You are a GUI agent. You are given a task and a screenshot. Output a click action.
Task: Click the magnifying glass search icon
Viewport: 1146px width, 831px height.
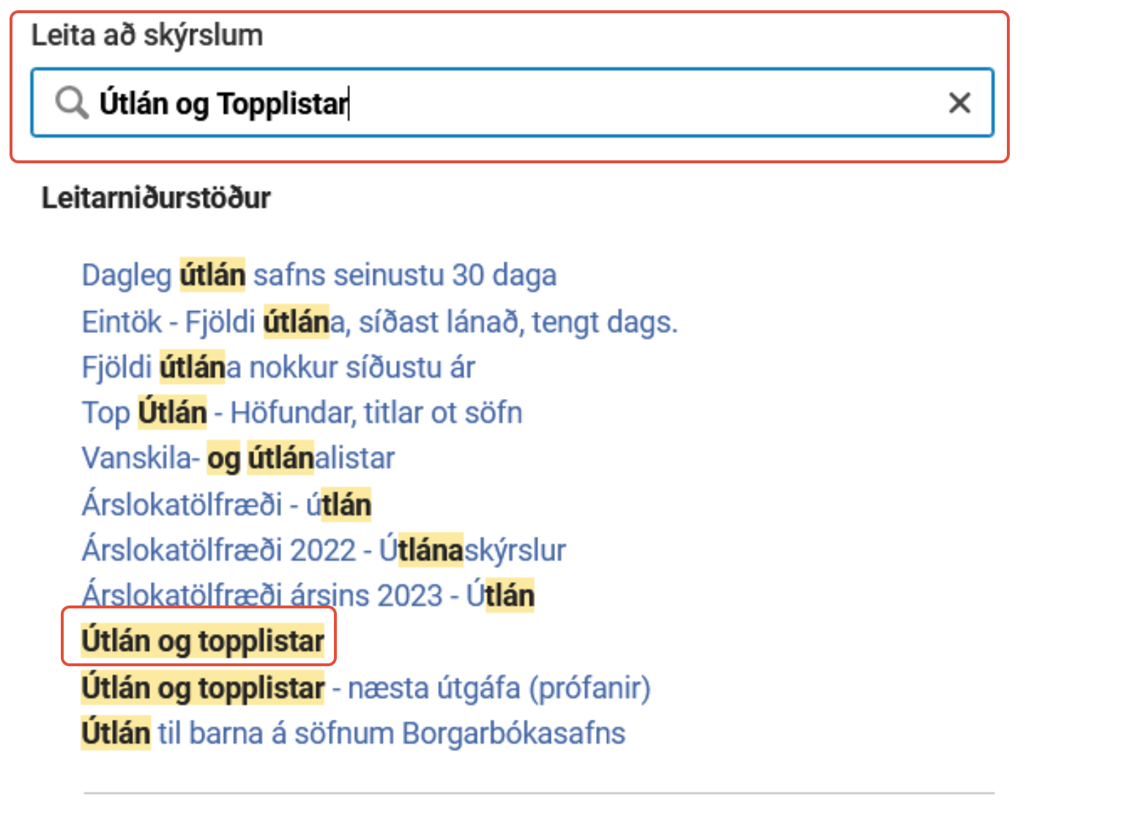pyautogui.click(x=72, y=103)
